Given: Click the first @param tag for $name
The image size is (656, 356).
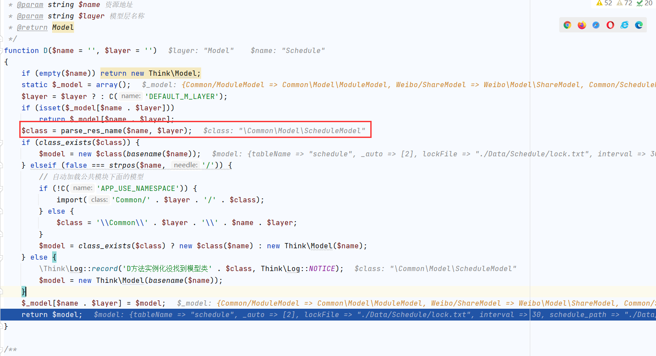Looking at the screenshot, I should 30,4.
